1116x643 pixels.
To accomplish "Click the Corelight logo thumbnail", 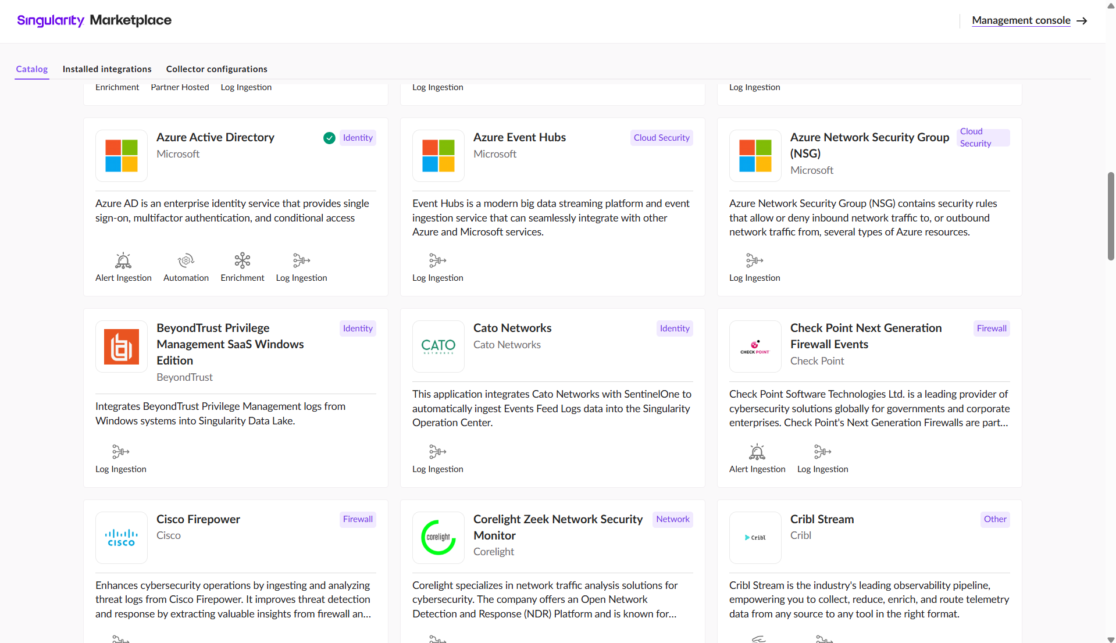I will [438, 537].
